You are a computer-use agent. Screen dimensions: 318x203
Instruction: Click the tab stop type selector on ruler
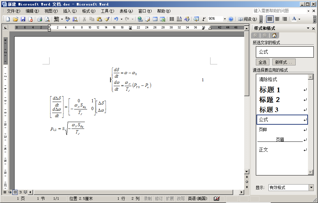[6, 28]
